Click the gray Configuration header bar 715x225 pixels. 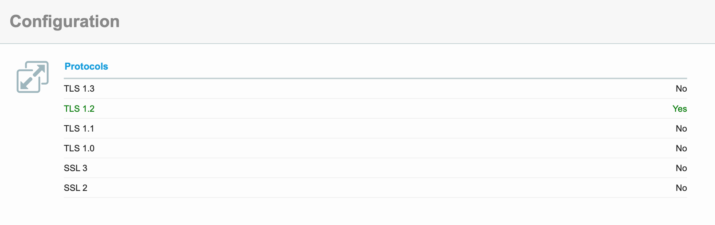point(357,22)
